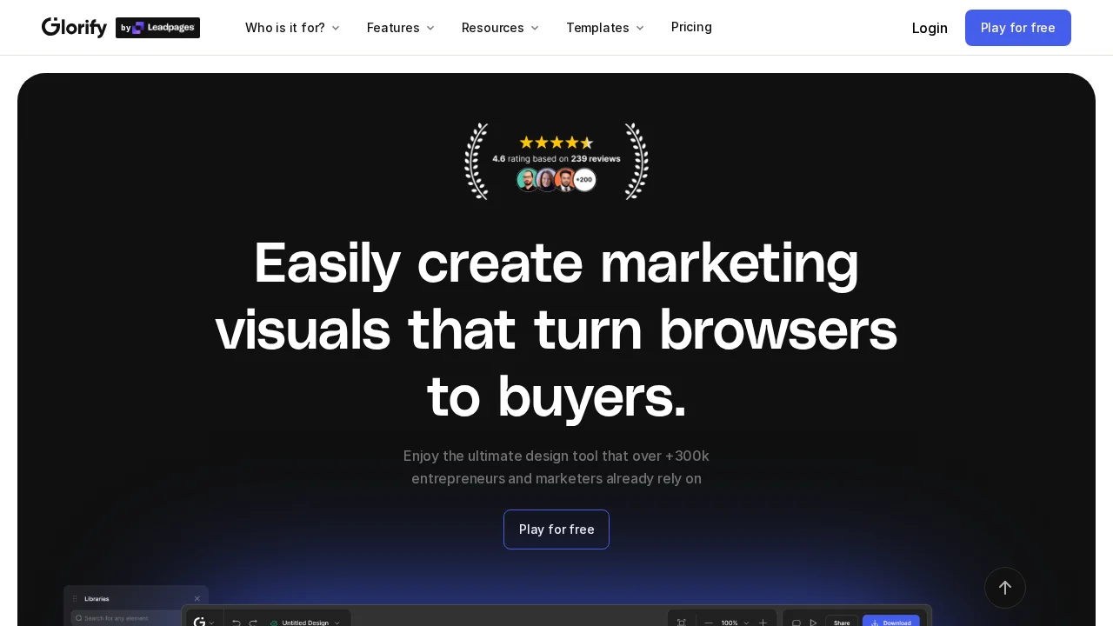Click the Libraries search field
Viewport: 1113px width, 626px height.
pos(130,618)
